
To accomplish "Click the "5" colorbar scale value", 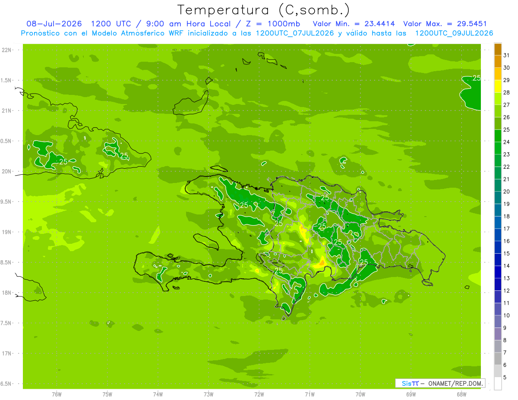I will point(505,378).
